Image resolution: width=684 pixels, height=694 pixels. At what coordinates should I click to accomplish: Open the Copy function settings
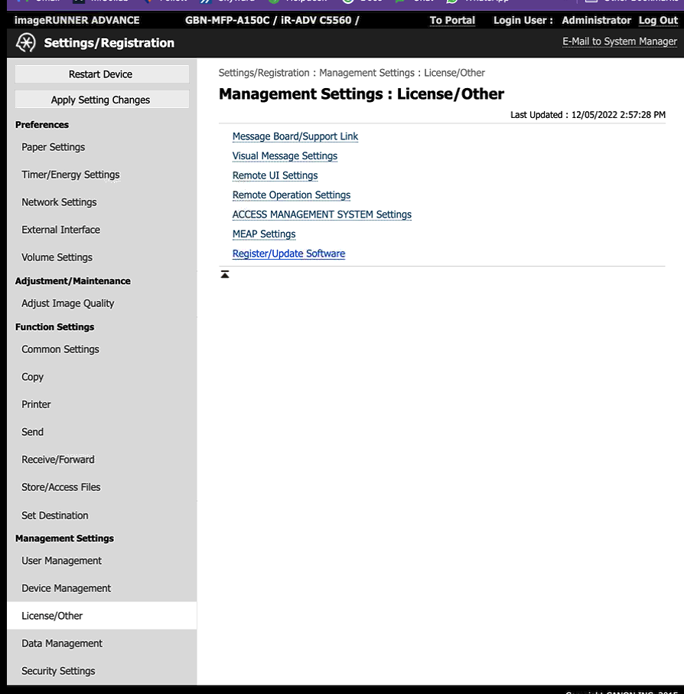32,377
